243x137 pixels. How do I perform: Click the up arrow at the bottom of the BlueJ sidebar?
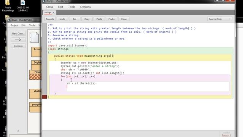(x=18, y=131)
